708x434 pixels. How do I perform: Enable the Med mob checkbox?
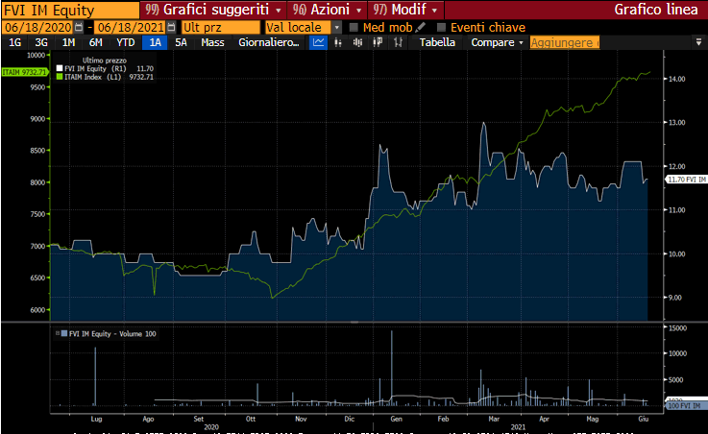tap(354, 27)
